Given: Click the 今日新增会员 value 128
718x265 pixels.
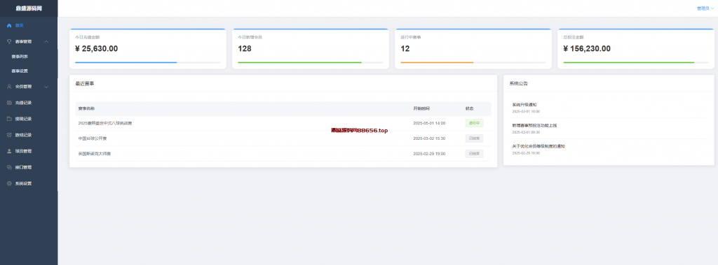Looking at the screenshot, I should [x=245, y=48].
